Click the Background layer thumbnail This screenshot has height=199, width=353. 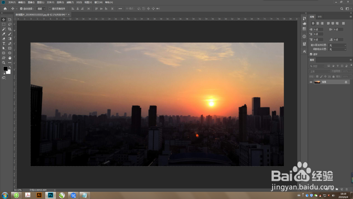pyautogui.click(x=317, y=82)
